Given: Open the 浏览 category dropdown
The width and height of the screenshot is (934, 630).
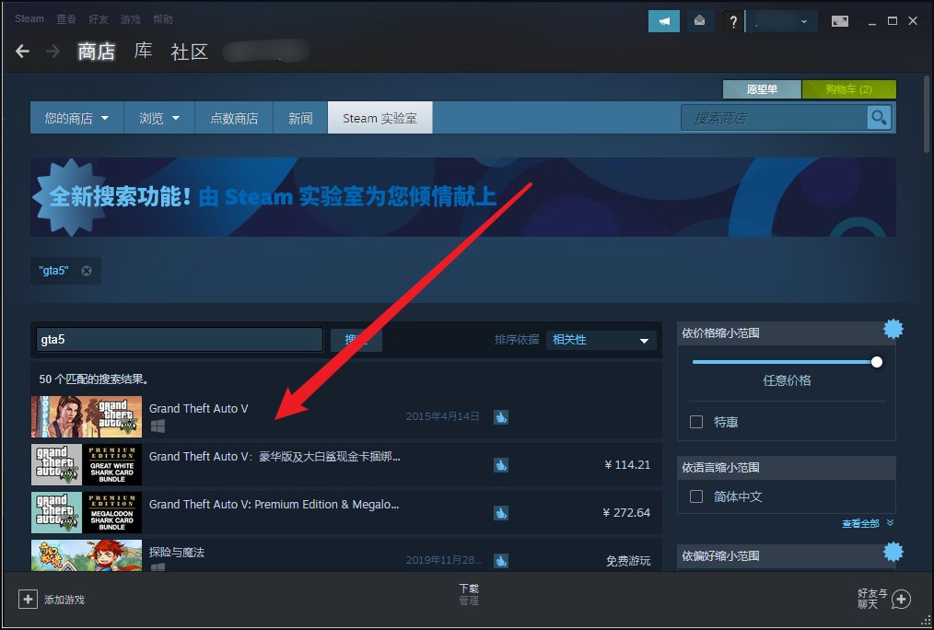Looking at the screenshot, I should pos(158,117).
